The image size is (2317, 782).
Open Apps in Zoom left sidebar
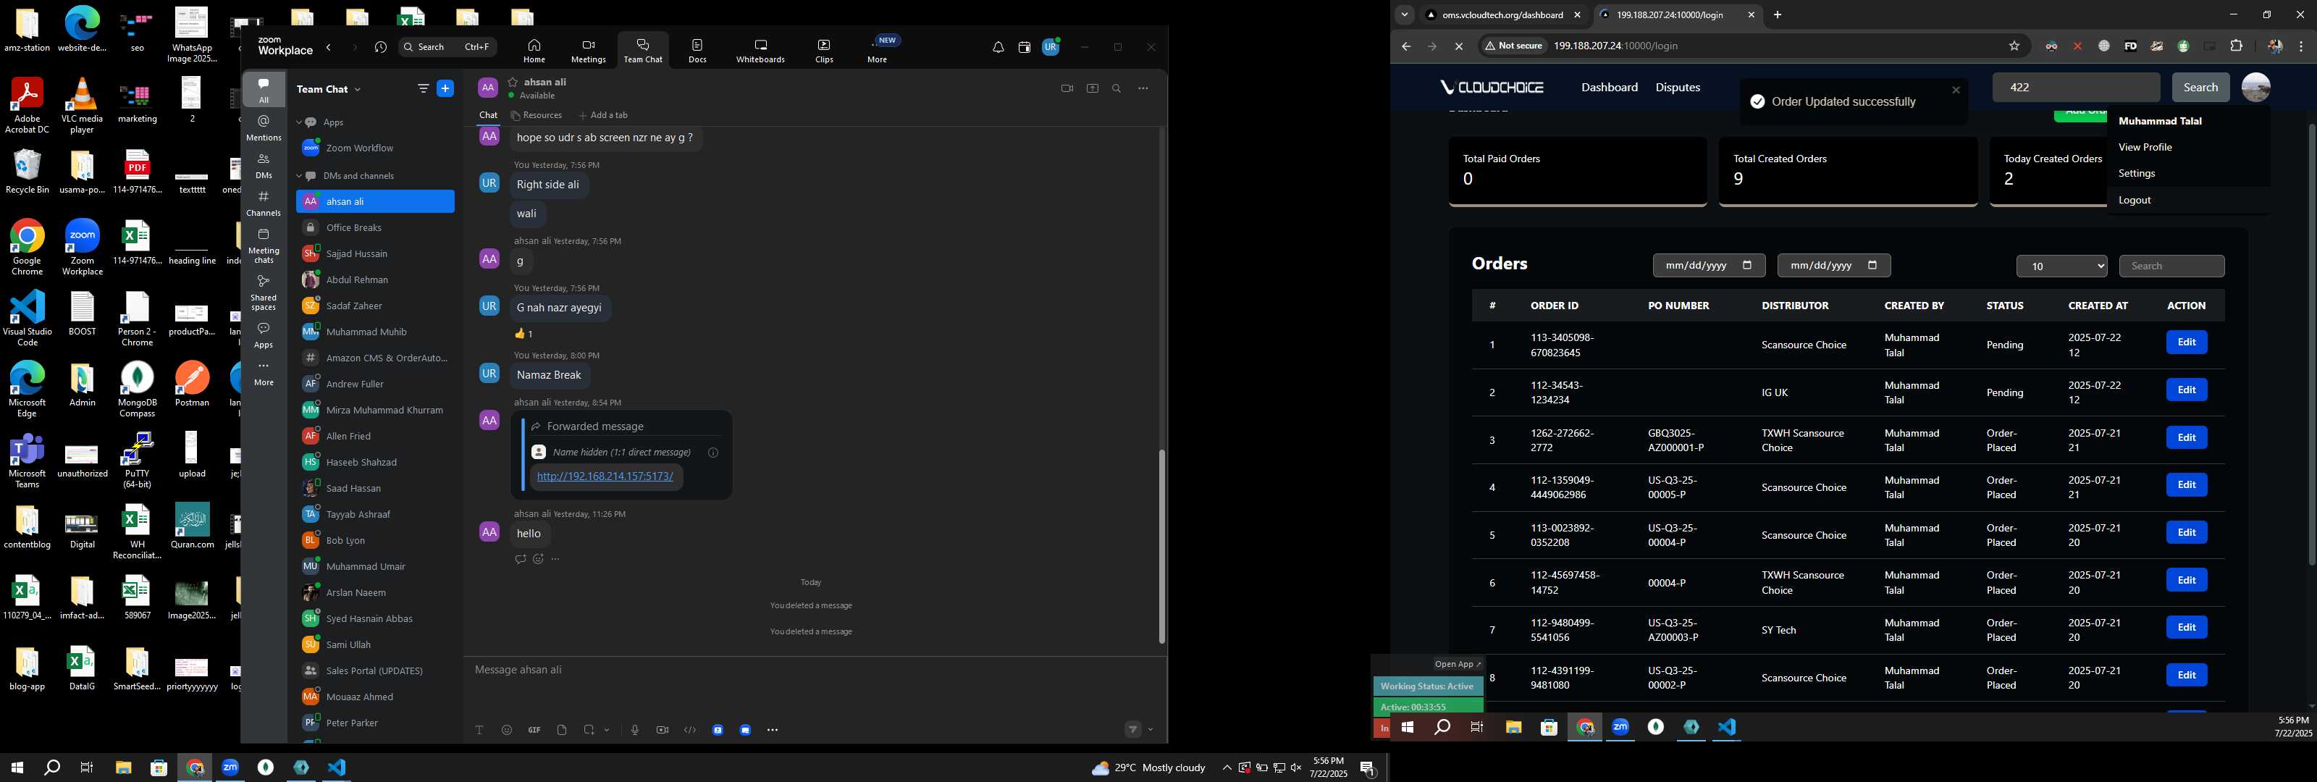pos(264,335)
